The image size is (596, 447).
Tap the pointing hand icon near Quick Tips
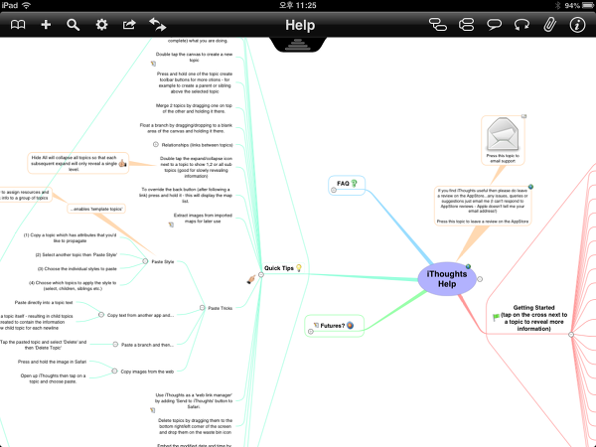pos(251,280)
